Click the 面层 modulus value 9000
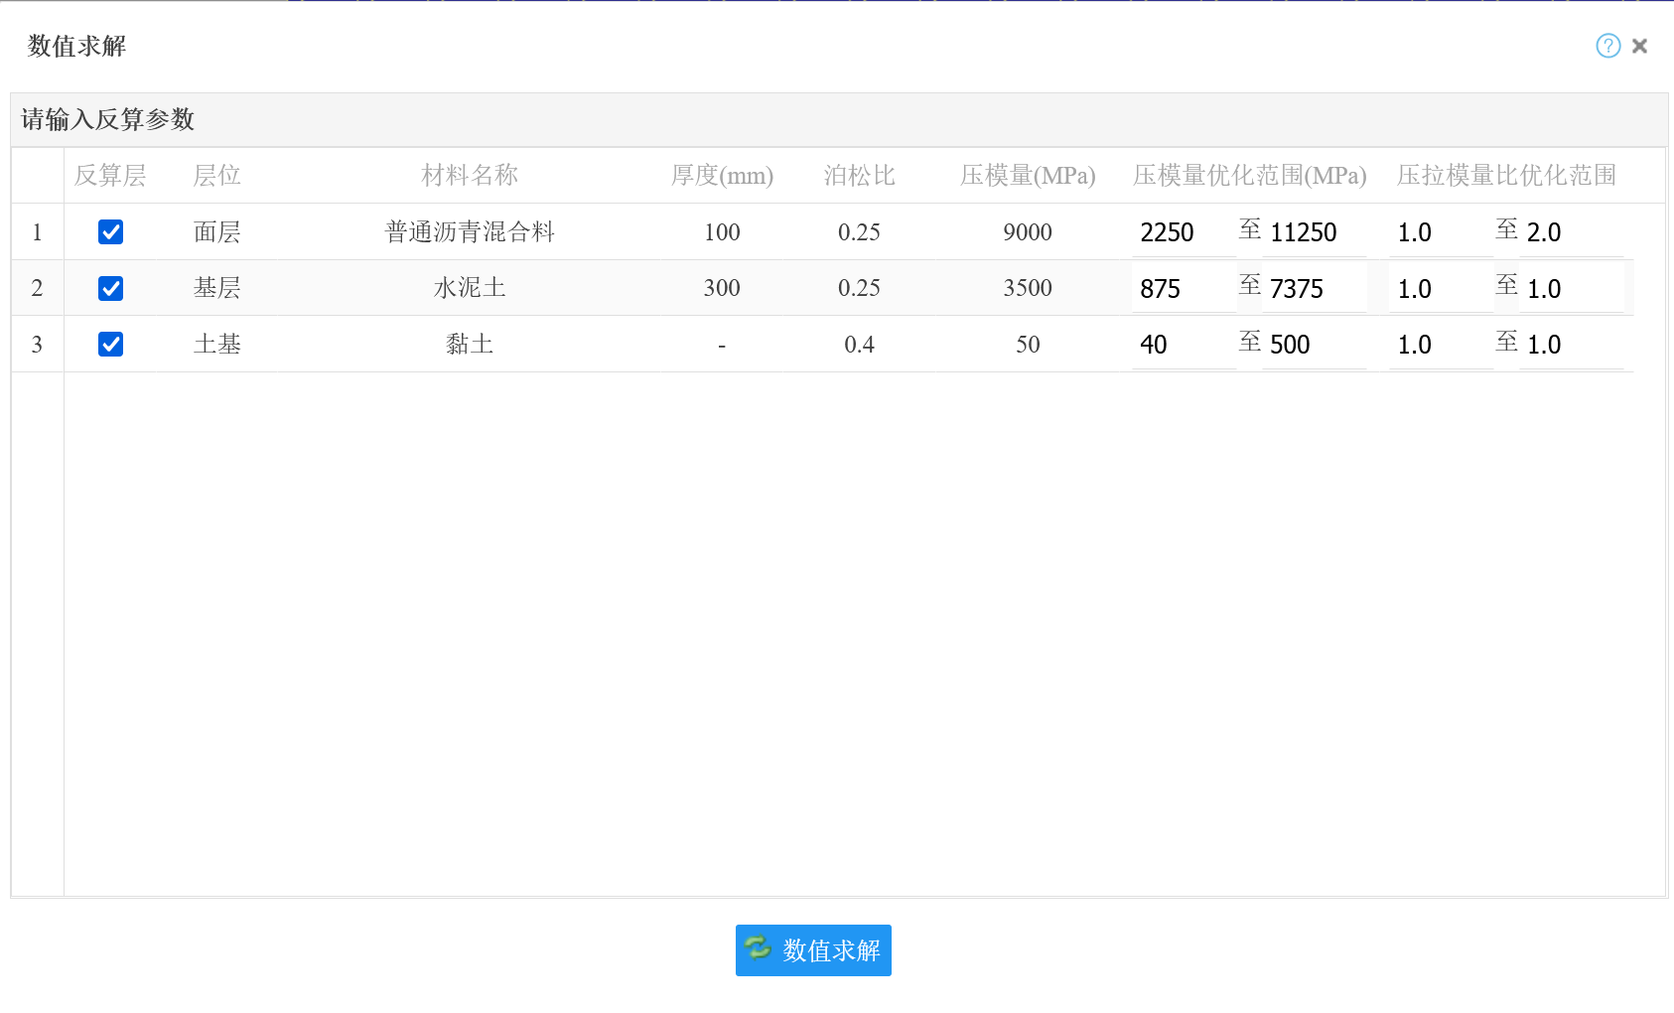The height and width of the screenshot is (1013, 1674). pyautogui.click(x=1027, y=232)
